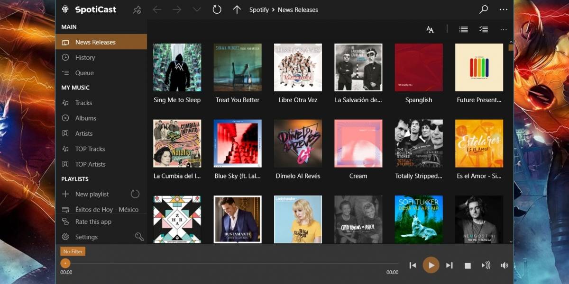Open the Spotify breadcrumb

coord(259,9)
